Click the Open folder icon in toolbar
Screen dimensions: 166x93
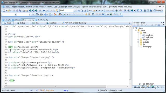pyautogui.click(x=9, y=11)
